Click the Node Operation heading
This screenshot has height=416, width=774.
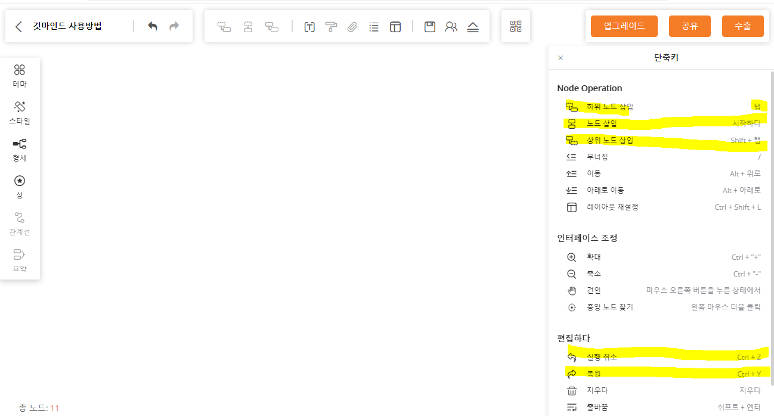tap(590, 88)
